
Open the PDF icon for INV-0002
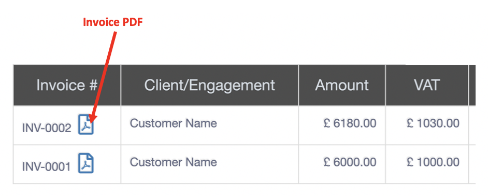click(x=86, y=124)
